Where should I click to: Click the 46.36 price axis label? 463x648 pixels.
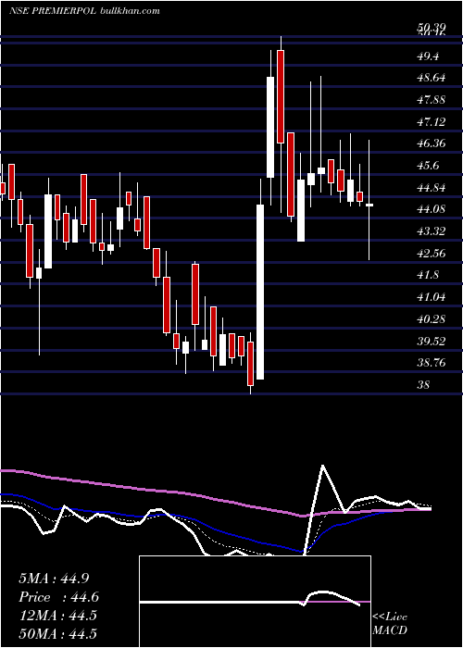432,143
